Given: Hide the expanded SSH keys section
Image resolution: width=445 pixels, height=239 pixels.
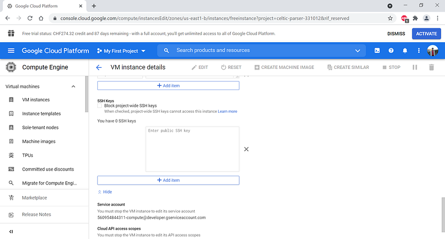Looking at the screenshot, I should tap(105, 192).
